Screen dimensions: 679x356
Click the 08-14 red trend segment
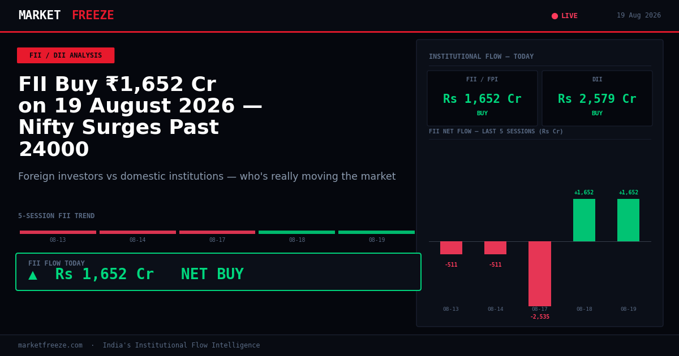[x=137, y=232]
